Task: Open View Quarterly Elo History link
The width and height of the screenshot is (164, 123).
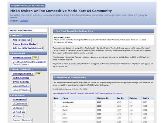Action: click(x=111, y=93)
